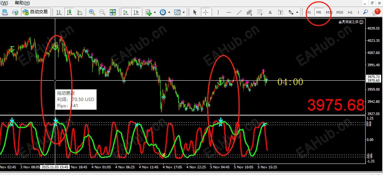Select the arrow cursor tool
The height and width of the screenshot is (175, 383).
coord(195,12)
